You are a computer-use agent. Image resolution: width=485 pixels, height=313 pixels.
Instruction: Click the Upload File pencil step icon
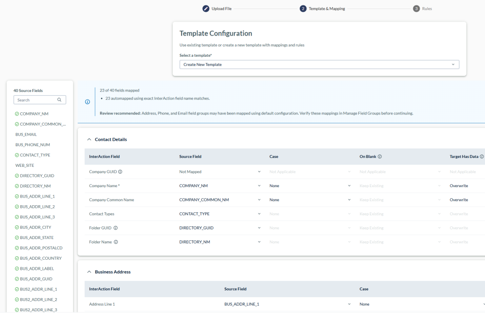pos(206,9)
